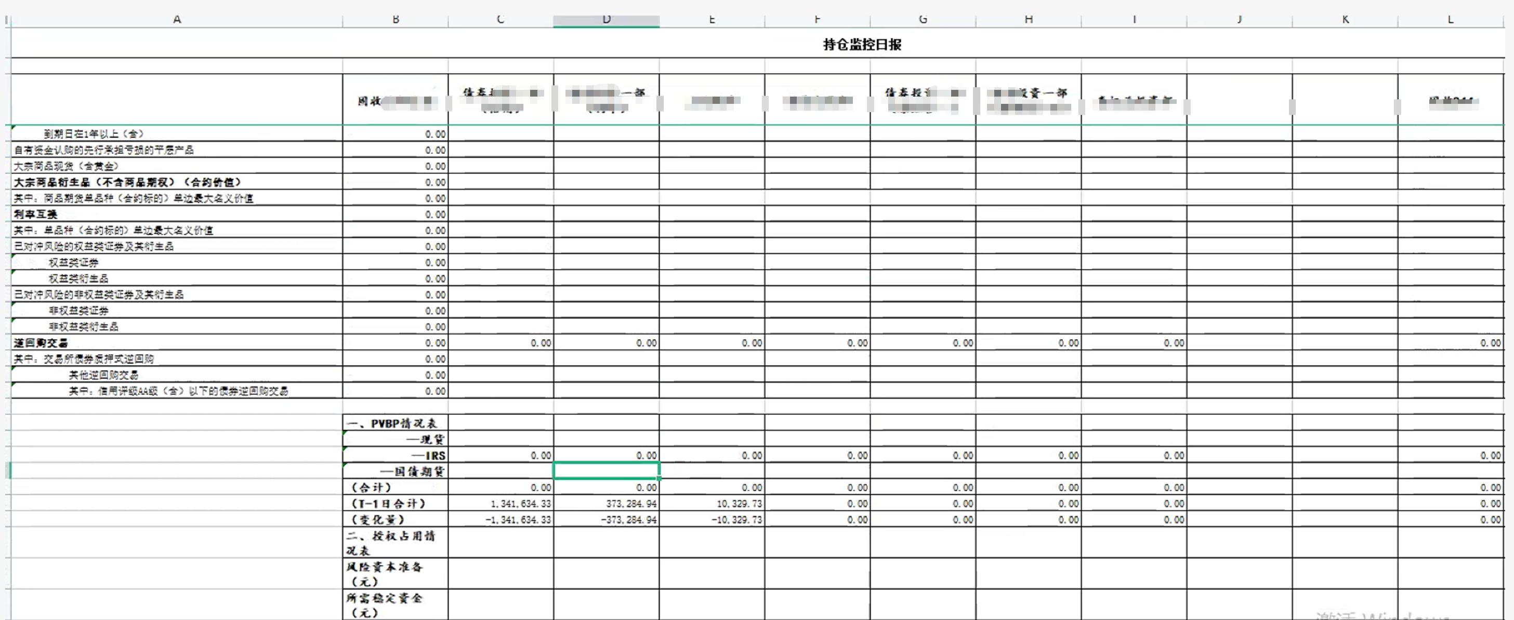Select the column A header
Screen dimensions: 1514x620
click(x=177, y=19)
